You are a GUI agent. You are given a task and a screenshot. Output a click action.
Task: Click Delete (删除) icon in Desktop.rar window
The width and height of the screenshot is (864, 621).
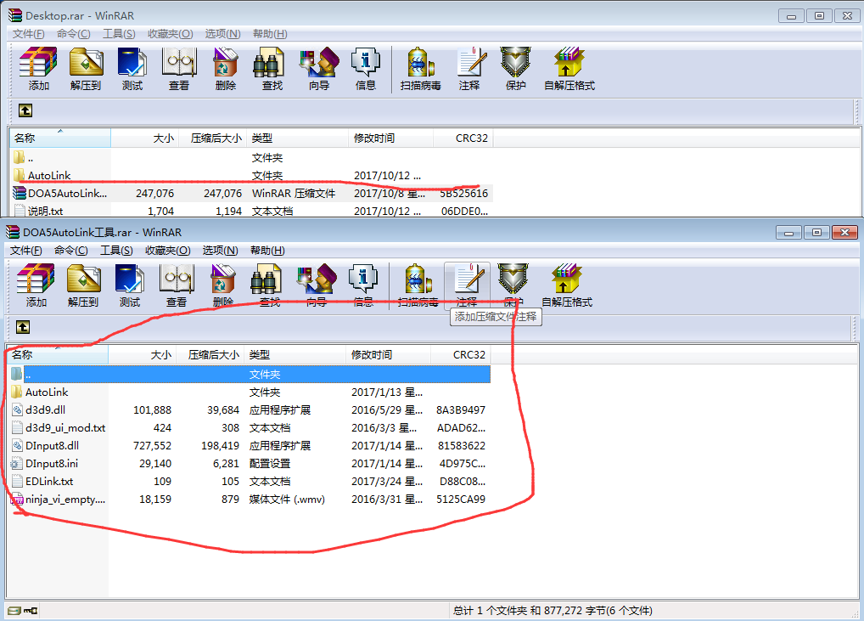point(226,69)
